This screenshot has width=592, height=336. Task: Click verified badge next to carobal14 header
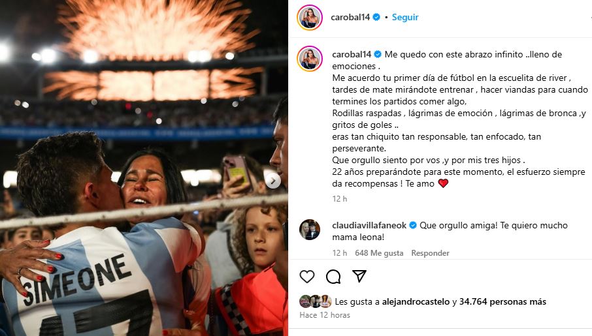(x=376, y=17)
